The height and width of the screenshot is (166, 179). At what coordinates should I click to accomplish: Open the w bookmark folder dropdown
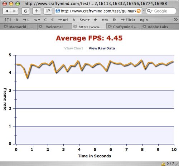coord(37,20)
